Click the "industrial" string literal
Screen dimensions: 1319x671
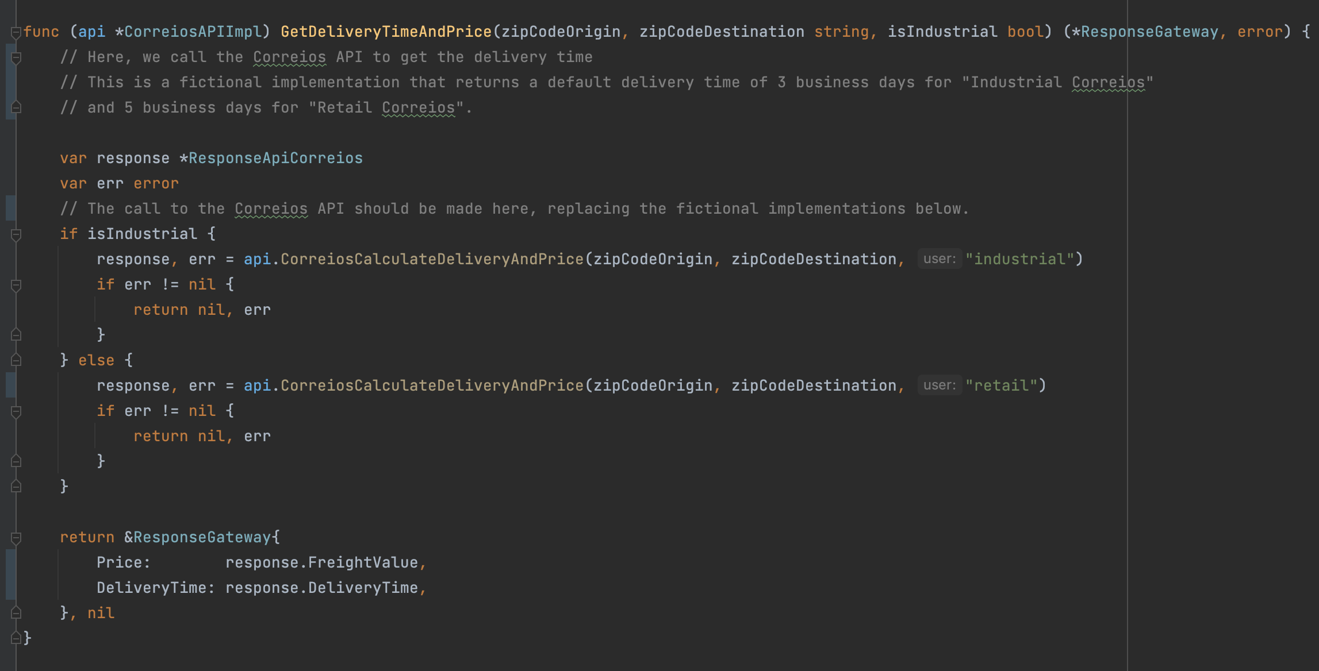pyautogui.click(x=1019, y=259)
